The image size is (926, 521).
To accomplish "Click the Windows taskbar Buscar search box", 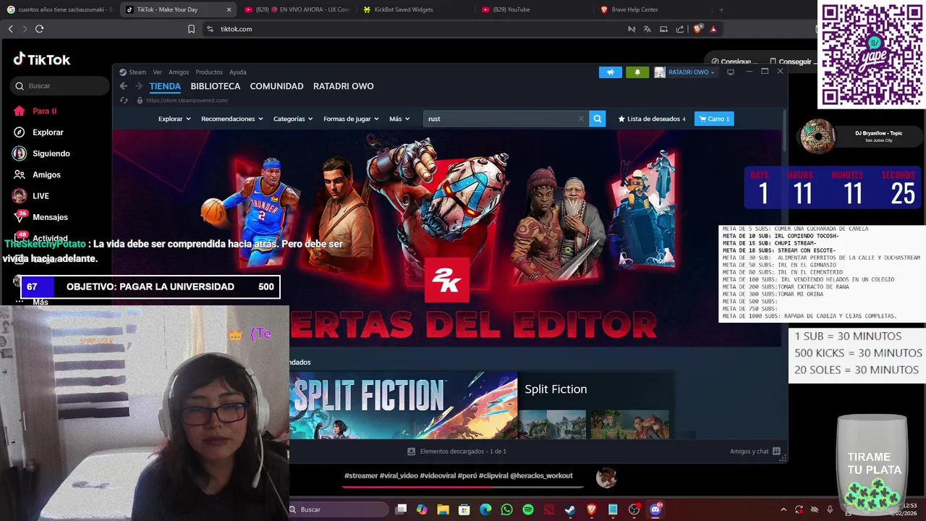I will click(x=339, y=509).
